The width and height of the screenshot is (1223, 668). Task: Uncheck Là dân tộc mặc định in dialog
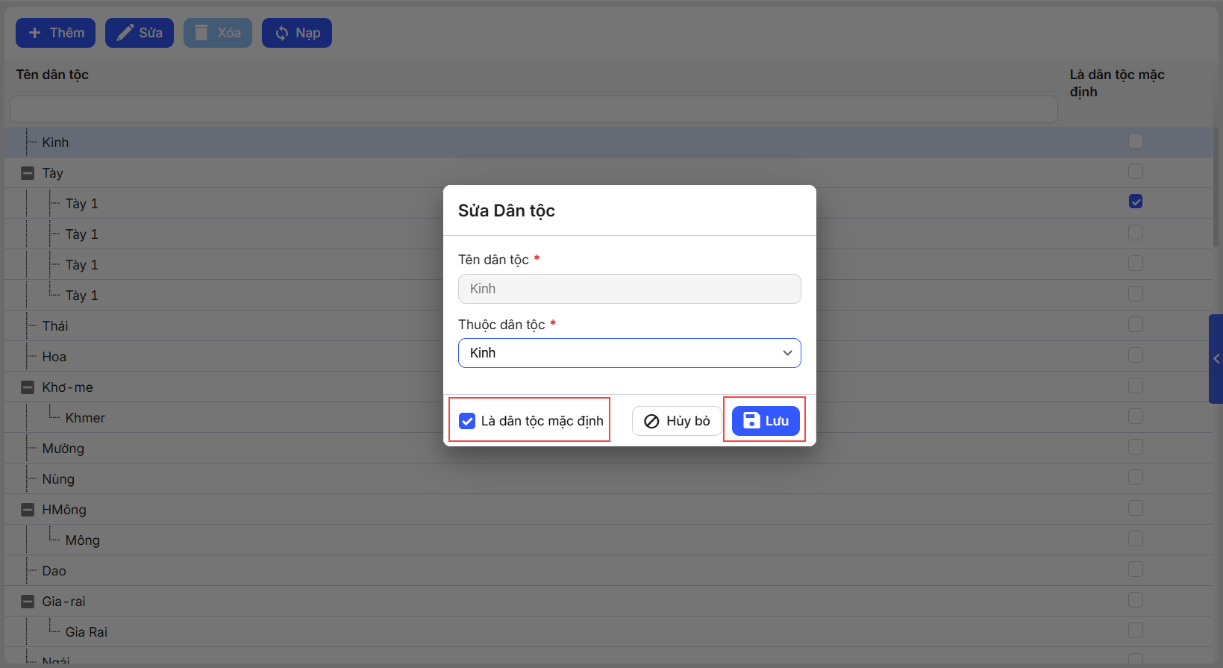coord(467,421)
